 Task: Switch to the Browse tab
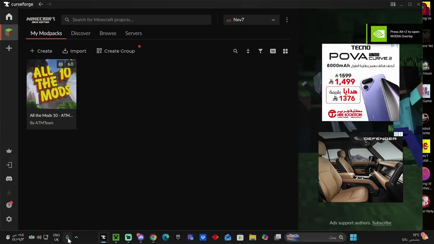108,33
